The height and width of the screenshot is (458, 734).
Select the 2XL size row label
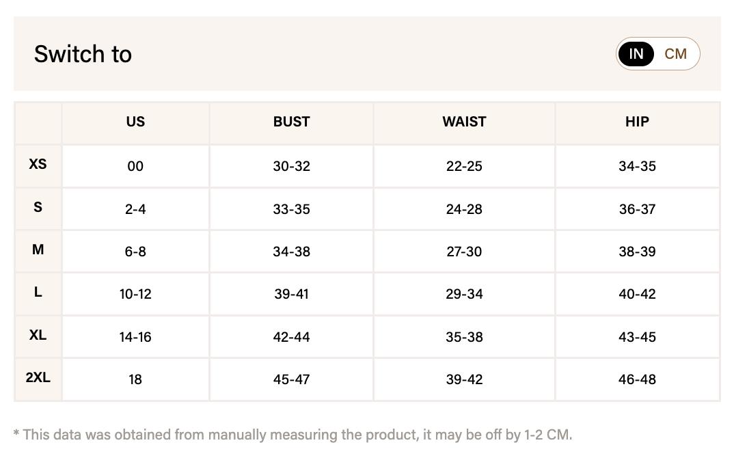coord(38,379)
